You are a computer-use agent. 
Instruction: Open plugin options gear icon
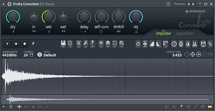coord(9,4)
